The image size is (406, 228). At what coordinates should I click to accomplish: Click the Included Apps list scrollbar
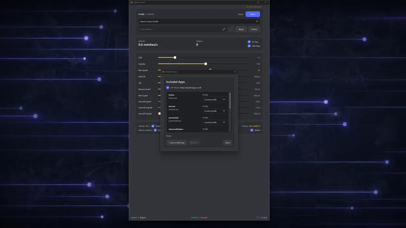[x=230, y=101]
